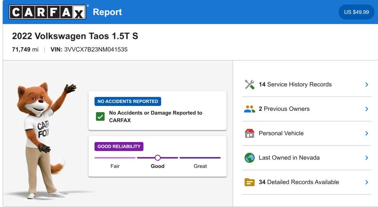The width and height of the screenshot is (378, 207).
Task: Open 2 Previous Owners details
Action: (306, 109)
